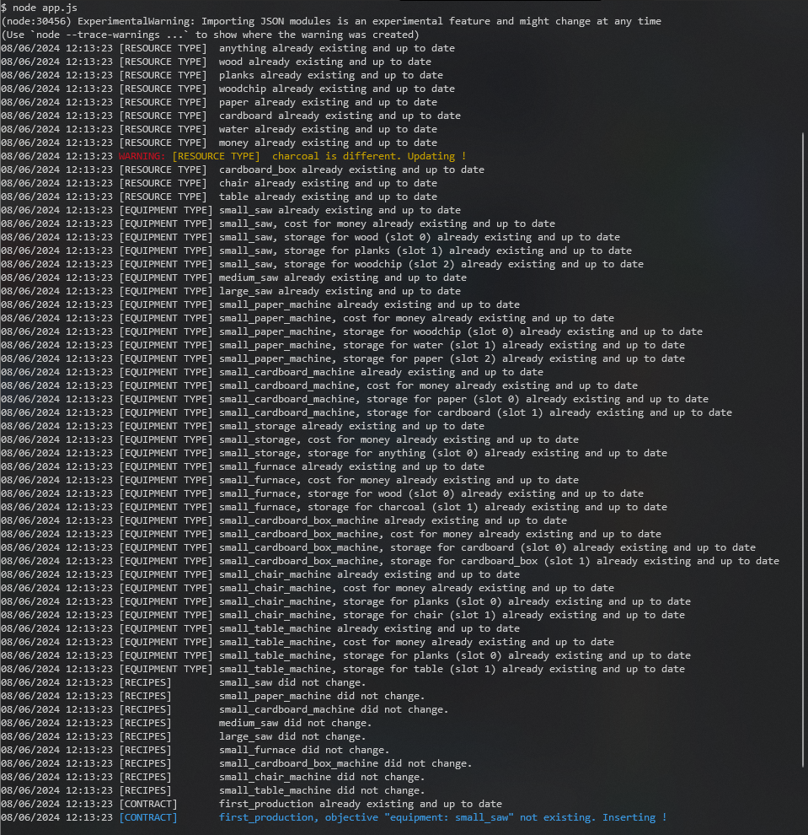Click 'small_cardboard_box_machine already existing' line
The height and width of the screenshot is (835, 808).
284,520
